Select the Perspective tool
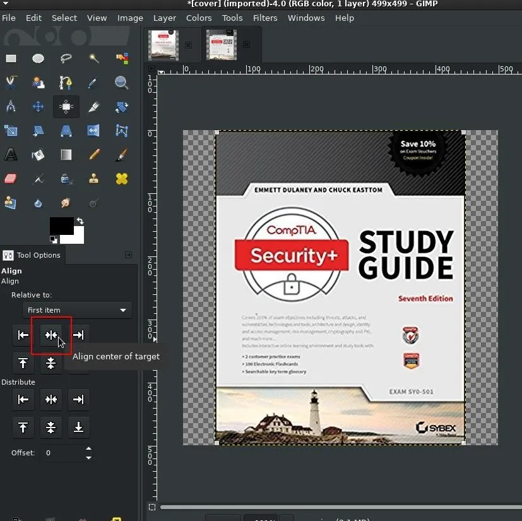This screenshot has height=521, width=522. point(66,131)
